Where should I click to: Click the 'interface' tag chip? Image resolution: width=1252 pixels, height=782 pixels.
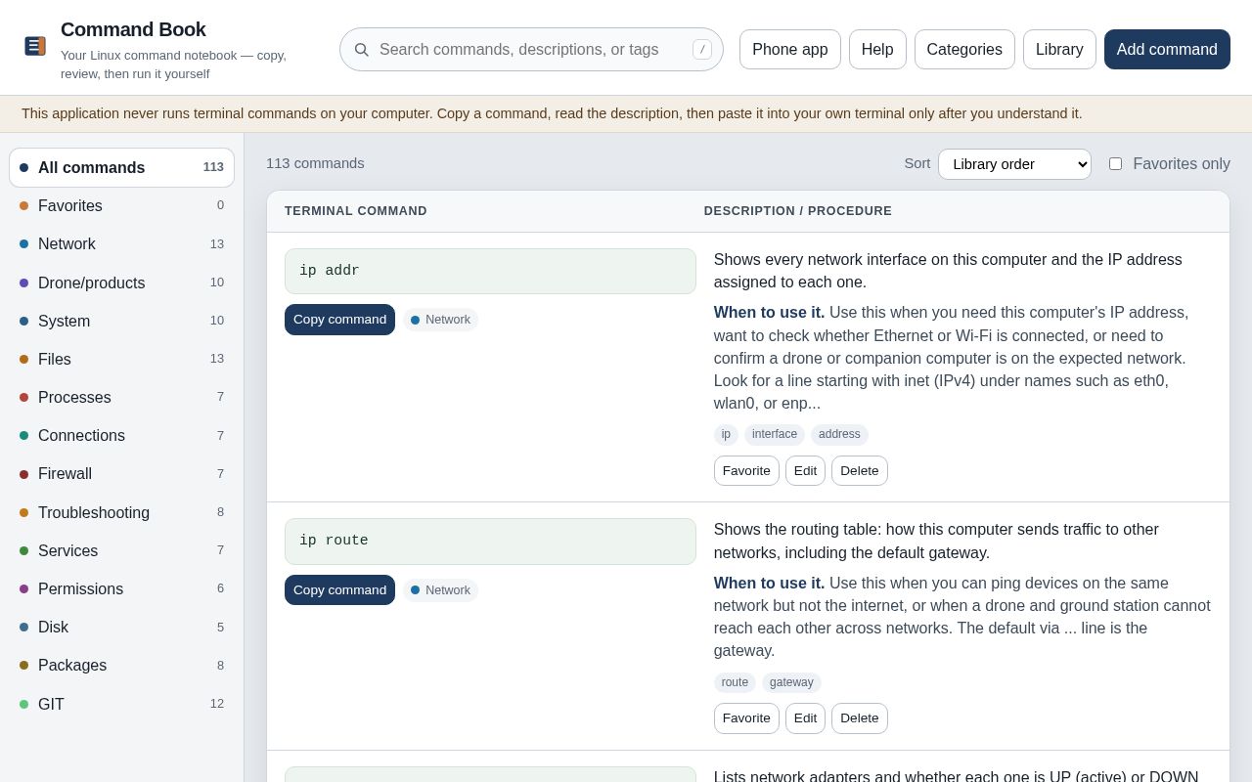[775, 434]
